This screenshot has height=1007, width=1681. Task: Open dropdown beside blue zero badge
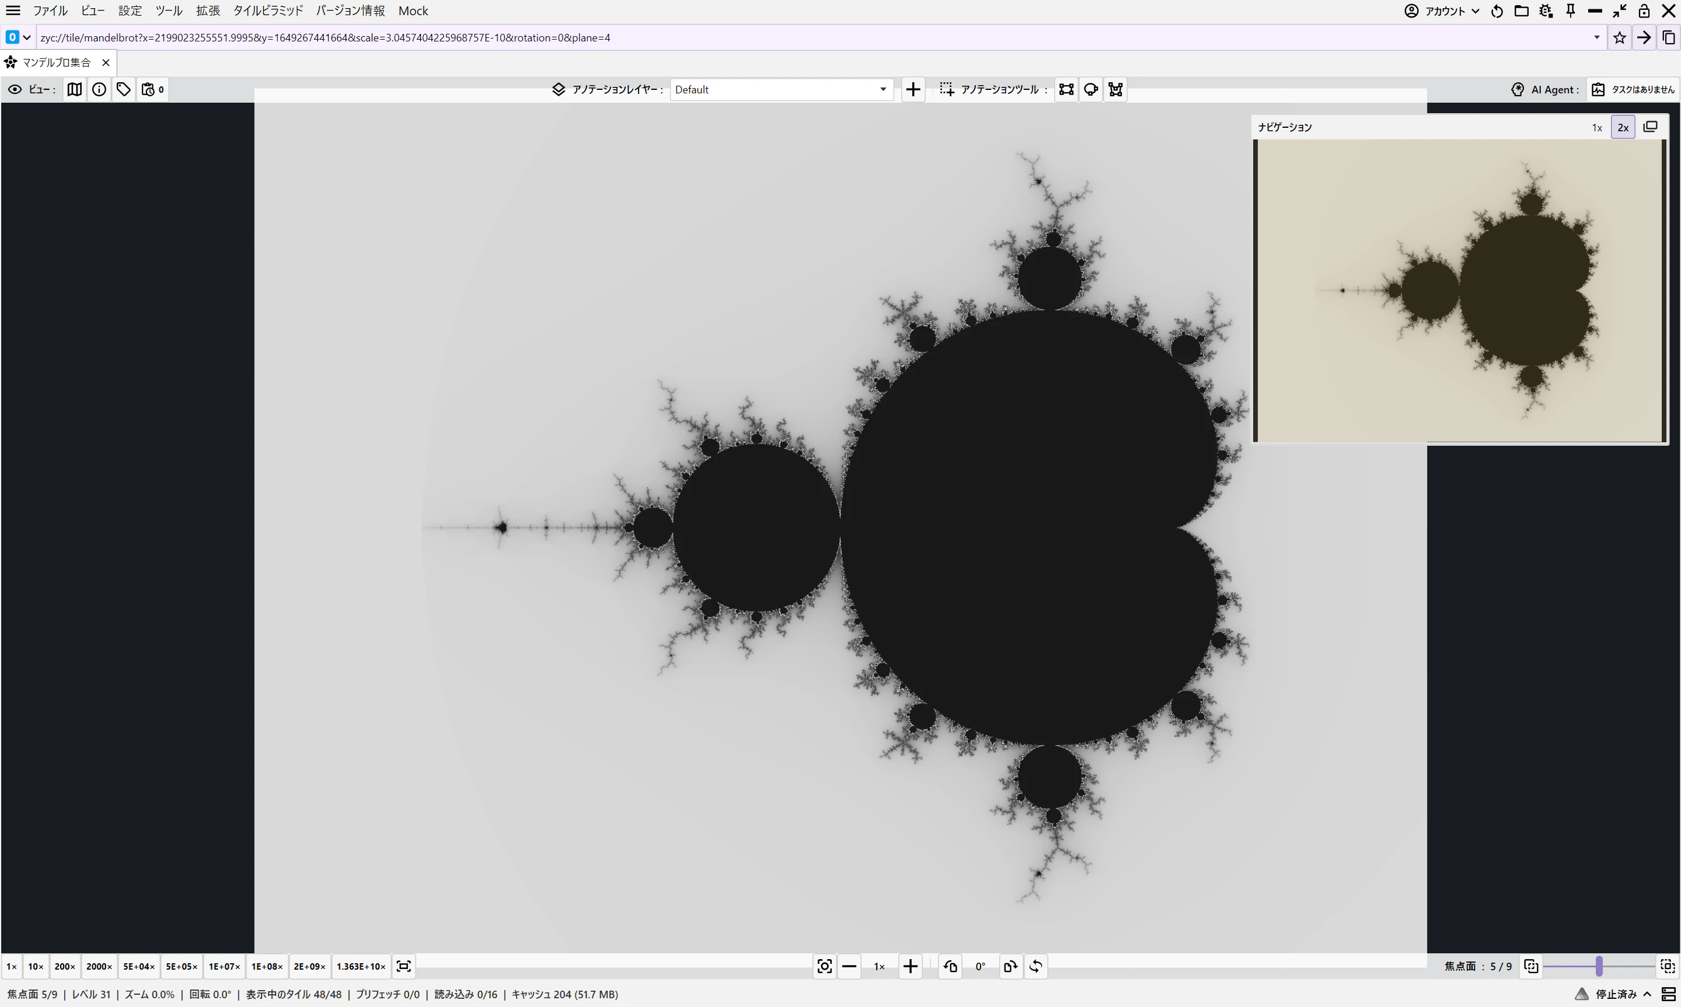pyautogui.click(x=26, y=37)
